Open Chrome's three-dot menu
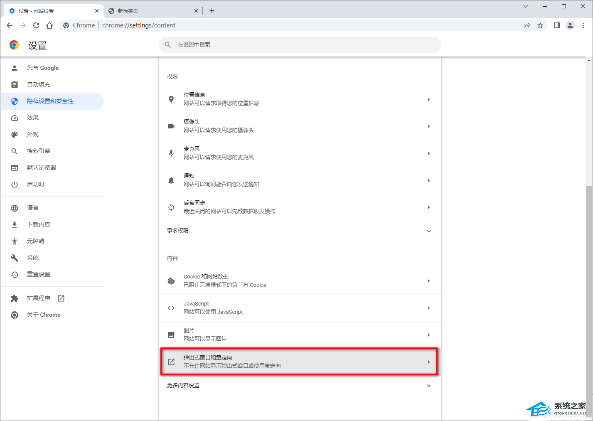593x421 pixels. 583,25
